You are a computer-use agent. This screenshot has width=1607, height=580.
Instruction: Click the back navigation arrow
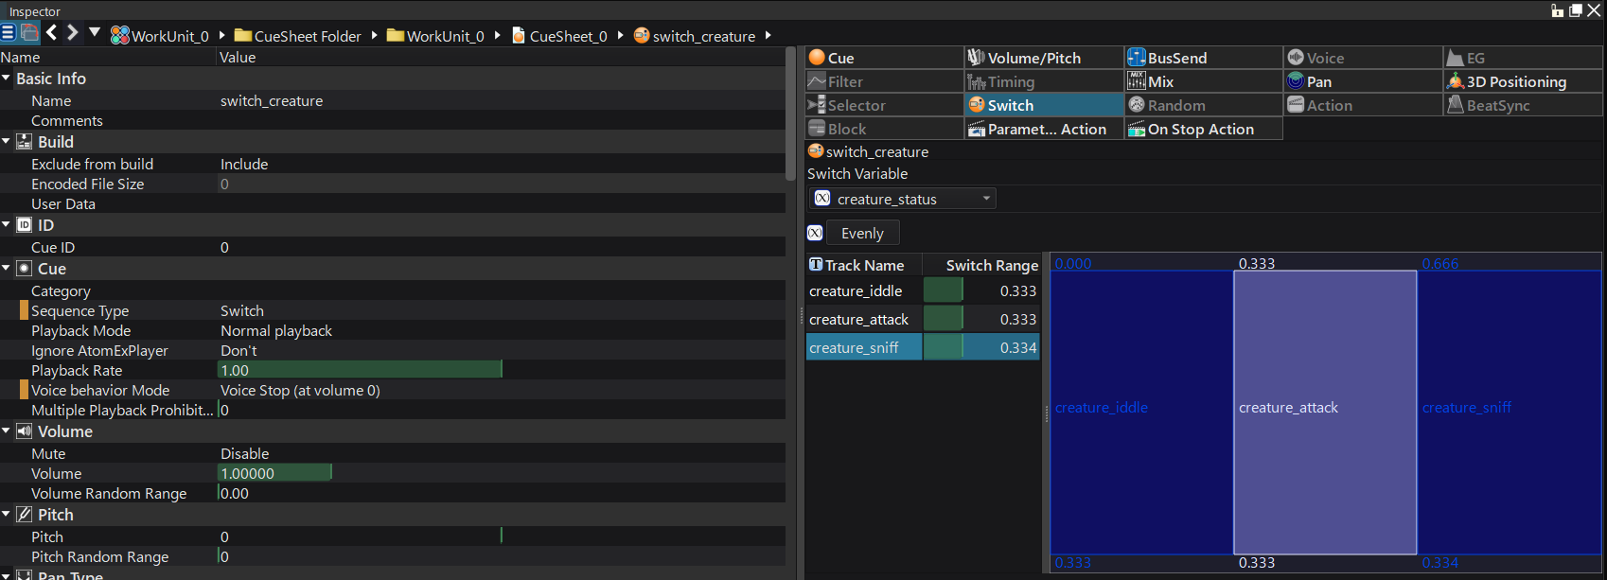point(52,33)
